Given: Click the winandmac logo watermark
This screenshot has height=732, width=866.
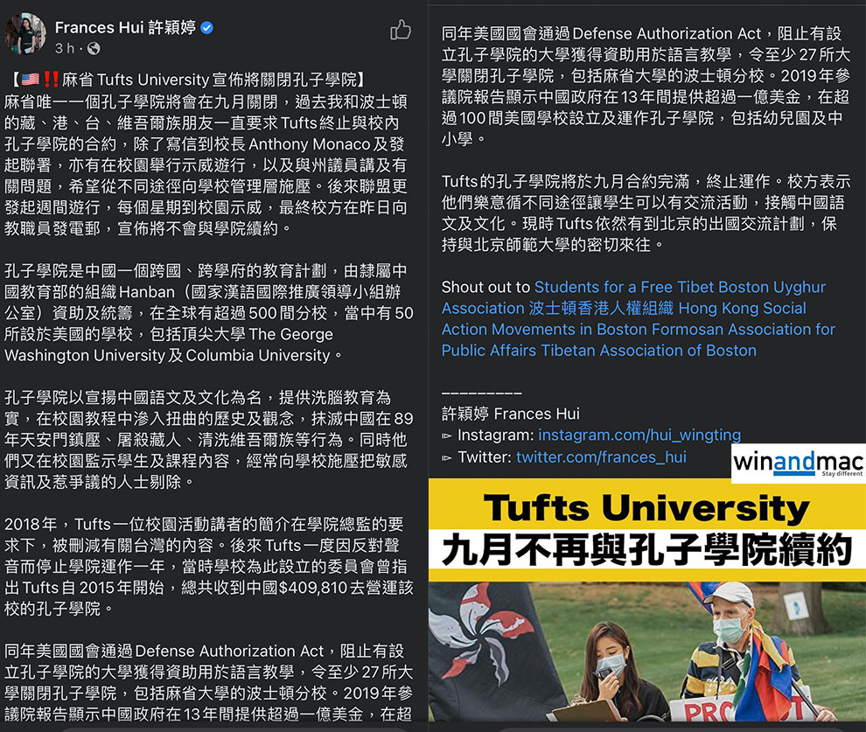Looking at the screenshot, I should (798, 463).
